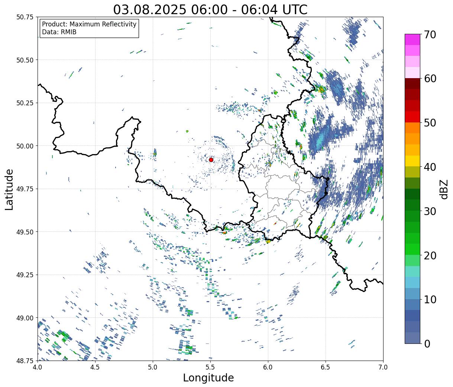This screenshot has height=387, width=453.
Task: Click the colorbar tick label '70'
Action: (430, 35)
